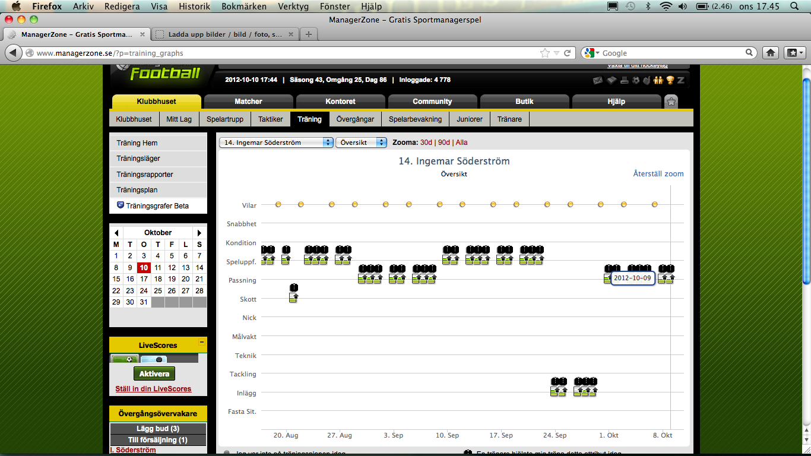Open Träningsplan in the sidebar
Image resolution: width=811 pixels, height=456 pixels.
point(158,190)
